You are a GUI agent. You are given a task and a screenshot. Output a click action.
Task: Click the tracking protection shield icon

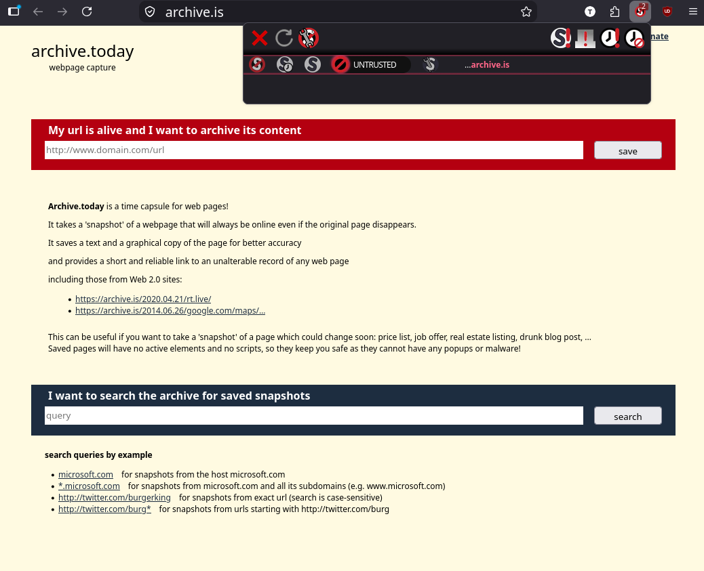click(150, 12)
